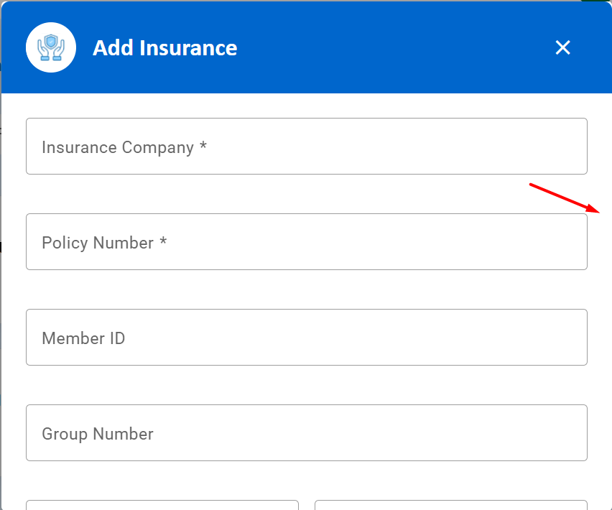Click blank space between Insurance Company and Policy Number

pyautogui.click(x=306, y=194)
